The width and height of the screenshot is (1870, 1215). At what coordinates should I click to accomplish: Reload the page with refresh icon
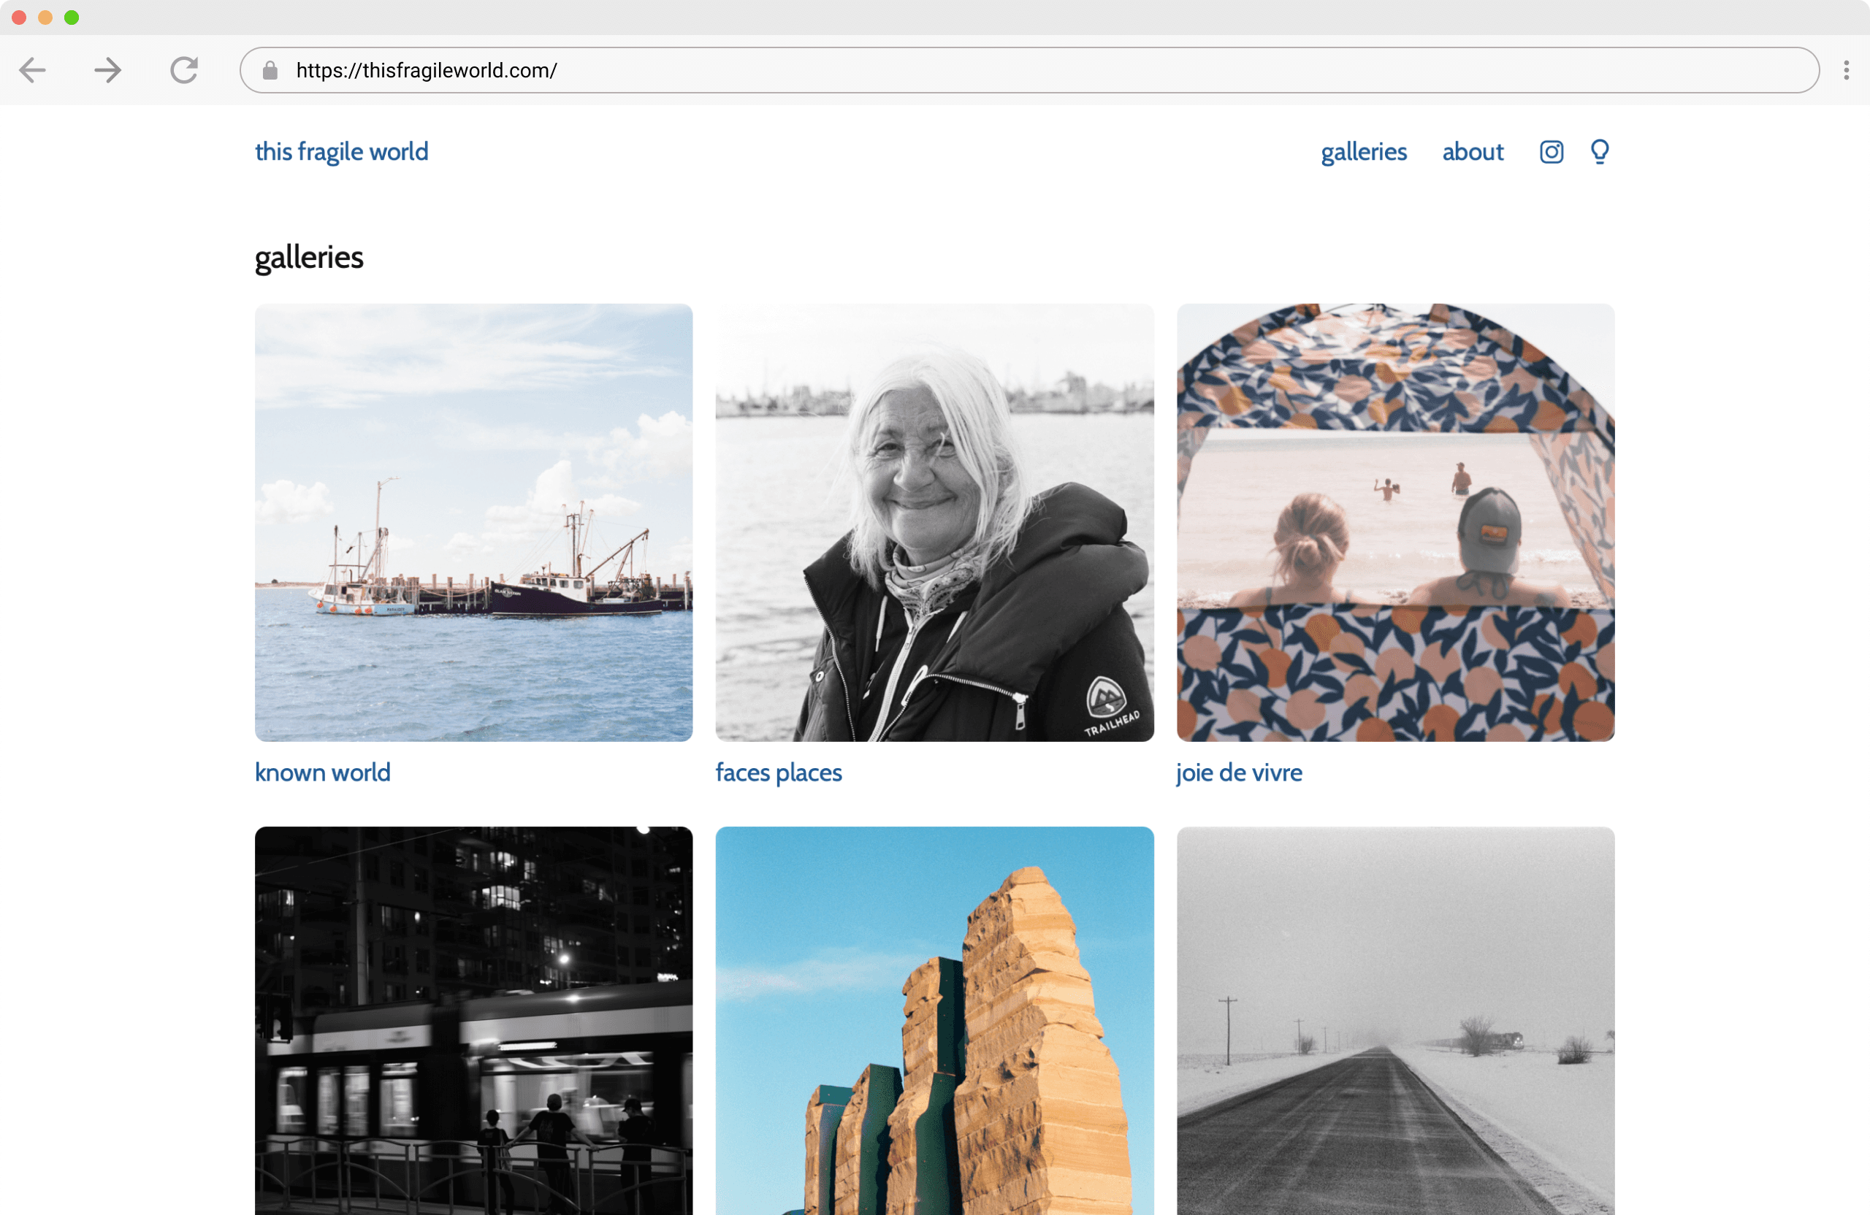coord(184,71)
